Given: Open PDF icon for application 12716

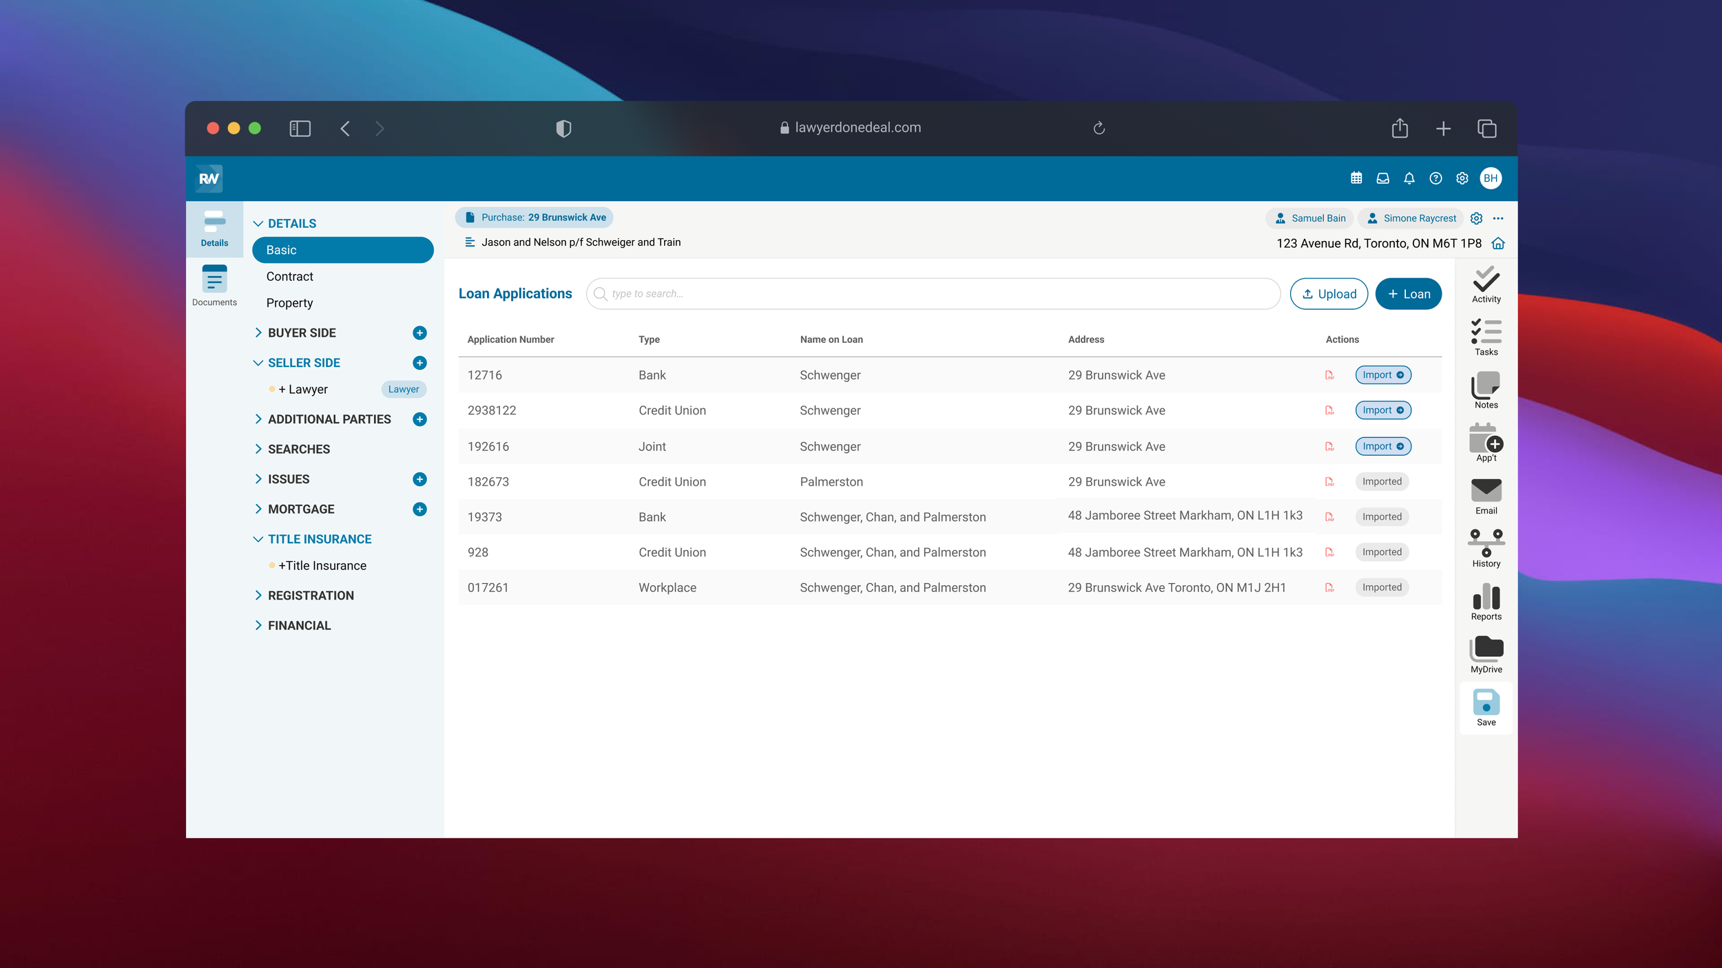Looking at the screenshot, I should (1329, 375).
